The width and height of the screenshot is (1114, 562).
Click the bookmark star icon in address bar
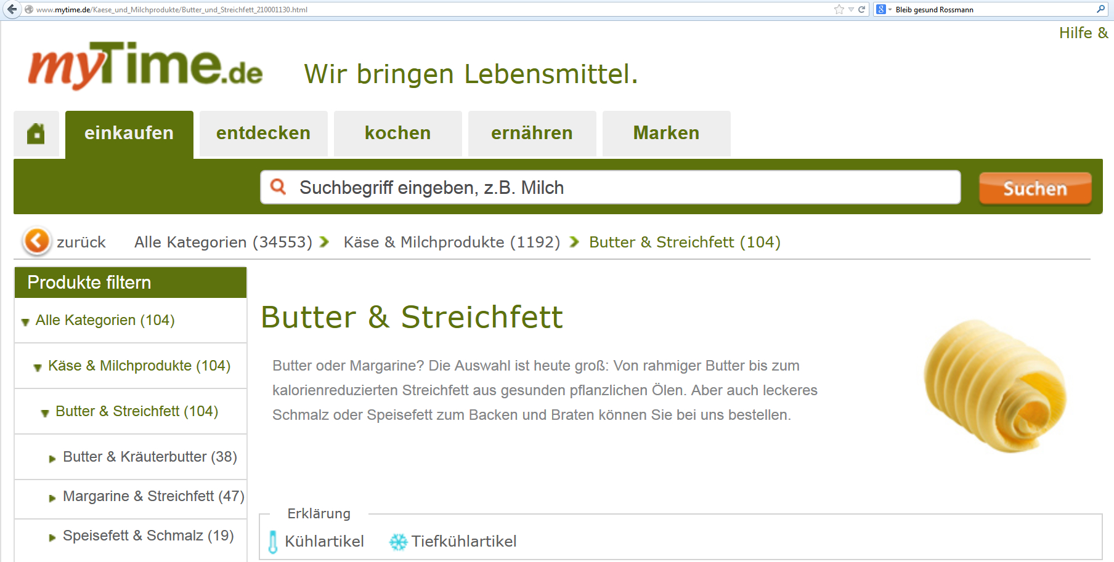(839, 9)
